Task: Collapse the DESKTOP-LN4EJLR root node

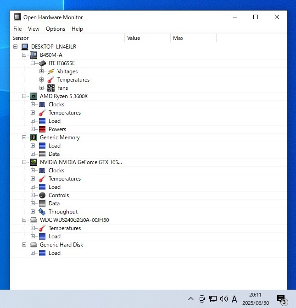Action: pos(16,47)
